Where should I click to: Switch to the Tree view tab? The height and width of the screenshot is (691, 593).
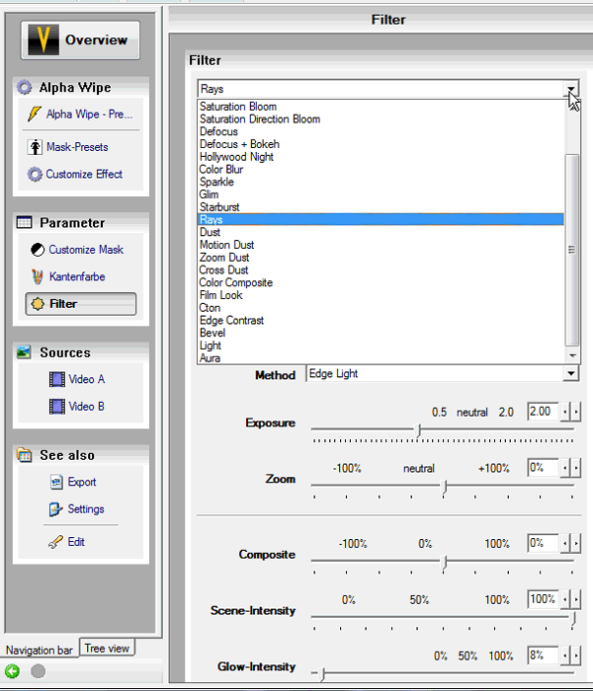click(x=107, y=649)
